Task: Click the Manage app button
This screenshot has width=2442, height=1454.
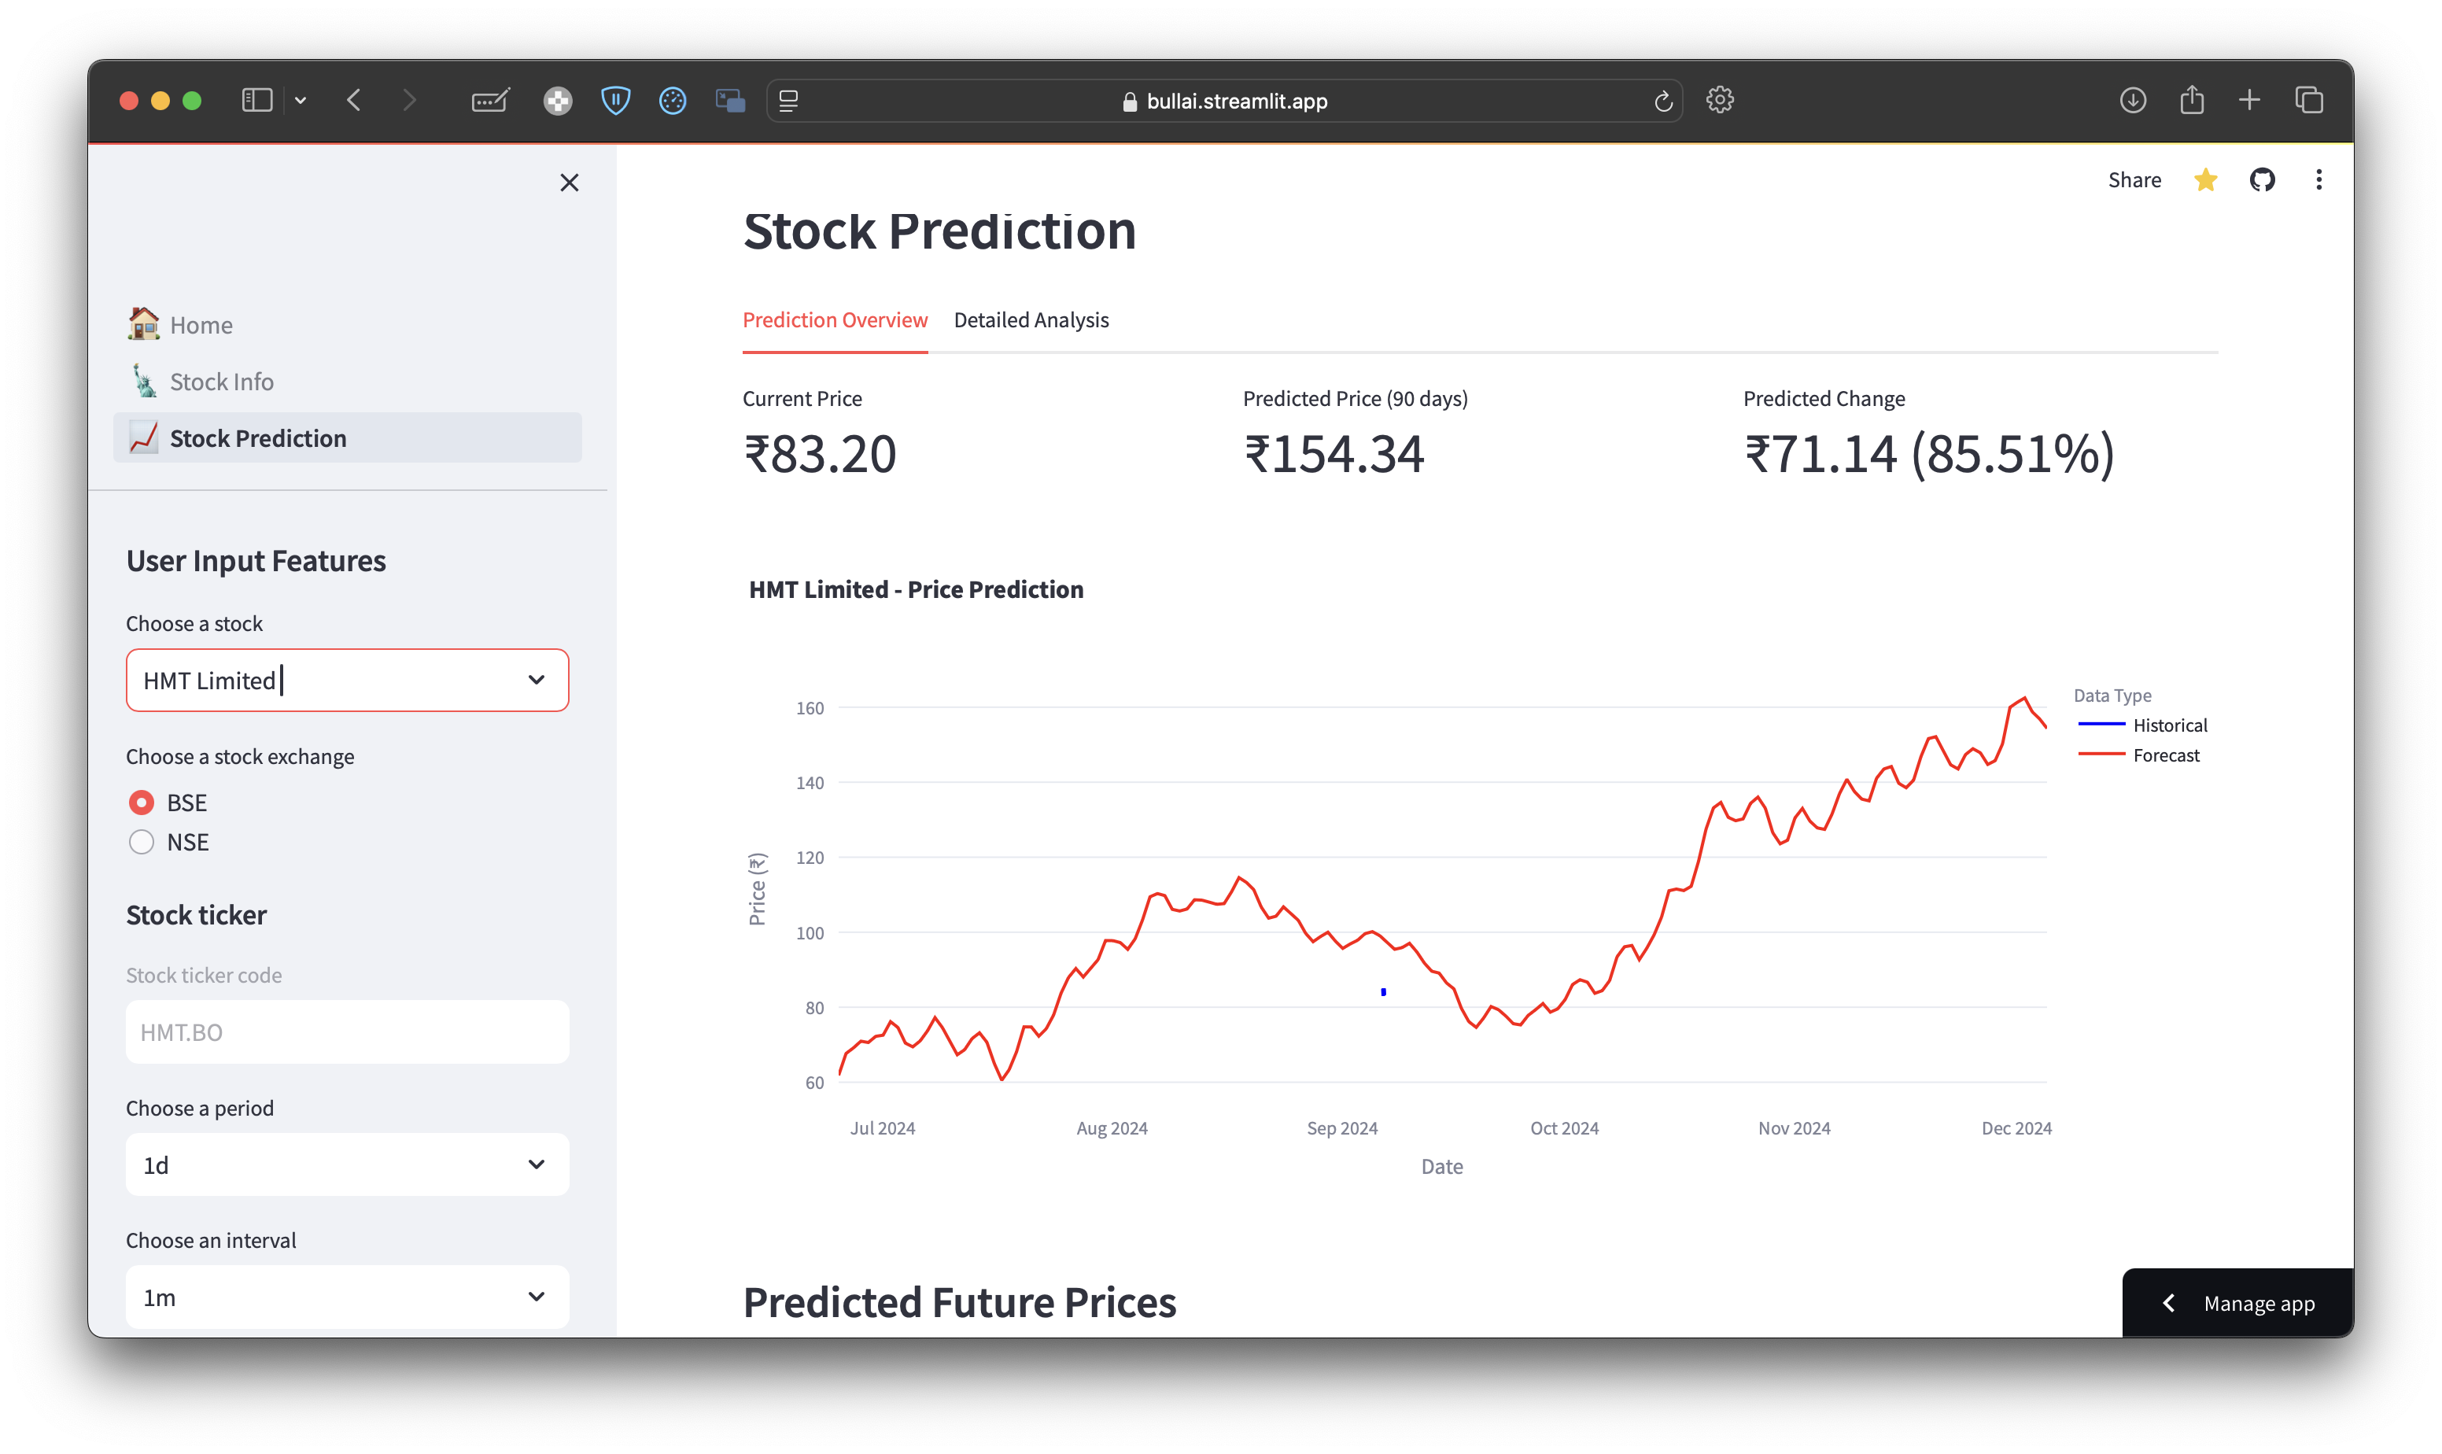Action: [x=2258, y=1303]
